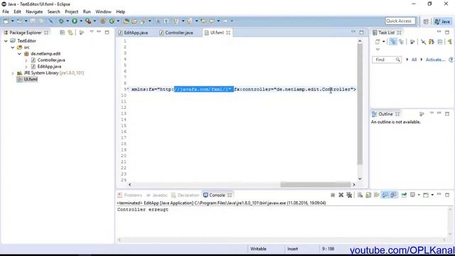455x256 pixels.
Task: Open dropdown arrow next to Run button
Action: 81,21
